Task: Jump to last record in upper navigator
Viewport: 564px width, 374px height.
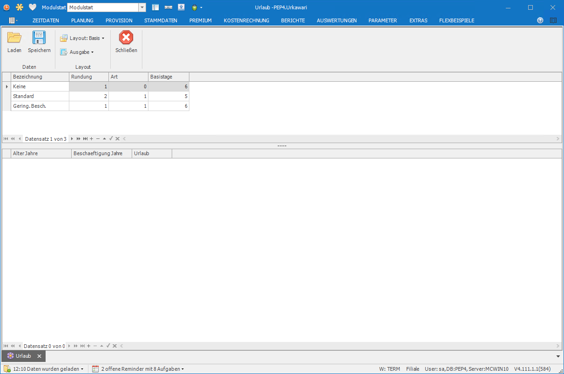Action: click(x=85, y=138)
